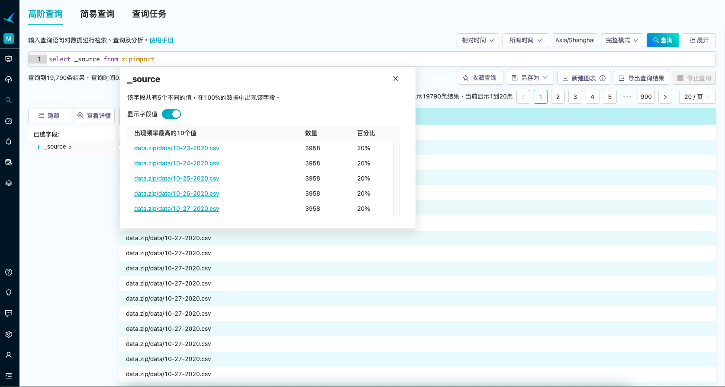The width and height of the screenshot is (725, 387).
Task: Open the cloud upload sidebar icon
Action: pos(9,79)
